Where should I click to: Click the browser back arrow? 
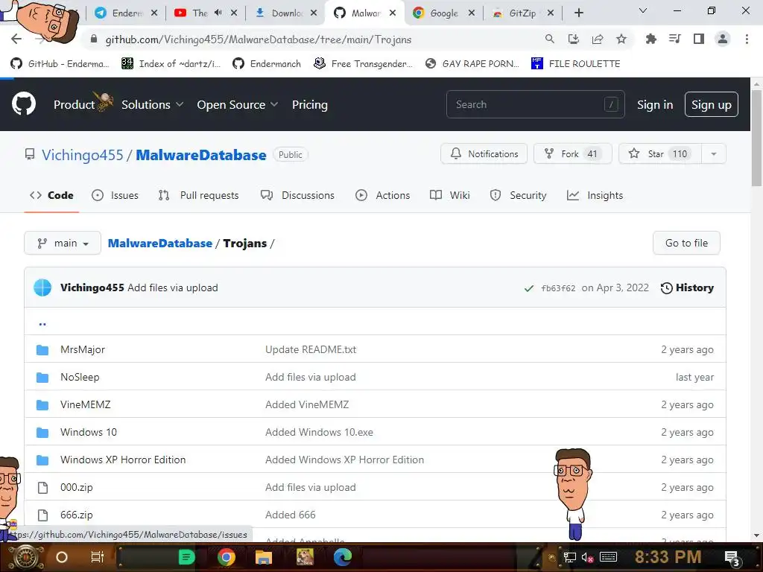(16, 39)
